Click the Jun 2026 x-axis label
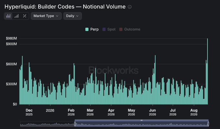 [153, 112]
